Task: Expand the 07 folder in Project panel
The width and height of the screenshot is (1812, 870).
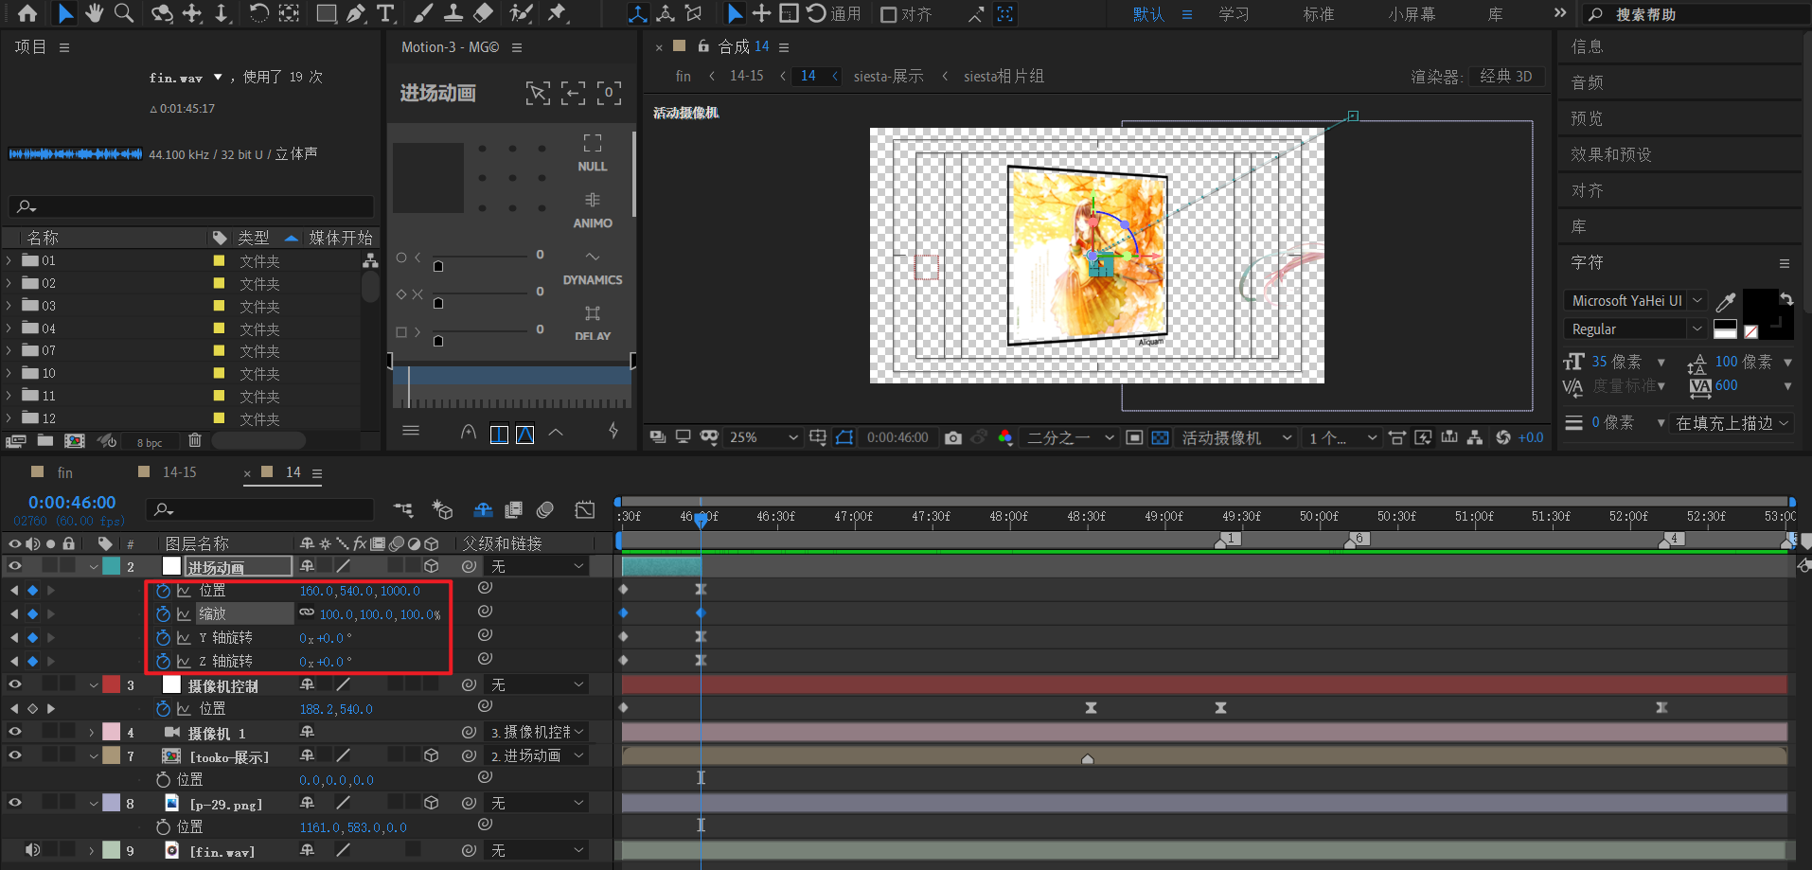Action: pos(9,350)
